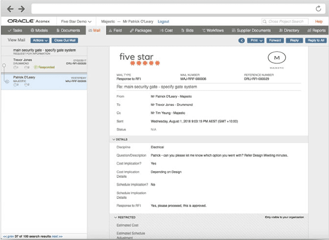The width and height of the screenshot is (329, 240).
Task: Click the thread node circle beside Trevor Jones
Action: tap(4, 65)
